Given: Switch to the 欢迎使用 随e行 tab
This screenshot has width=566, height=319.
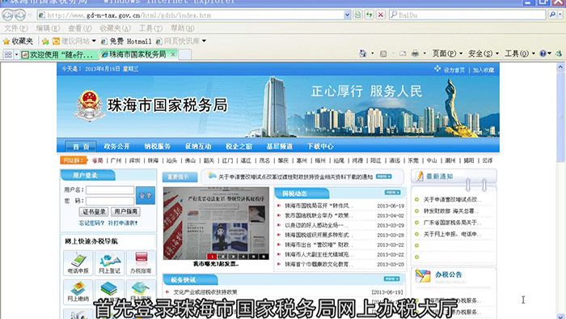Looking at the screenshot, I should pyautogui.click(x=60, y=54).
